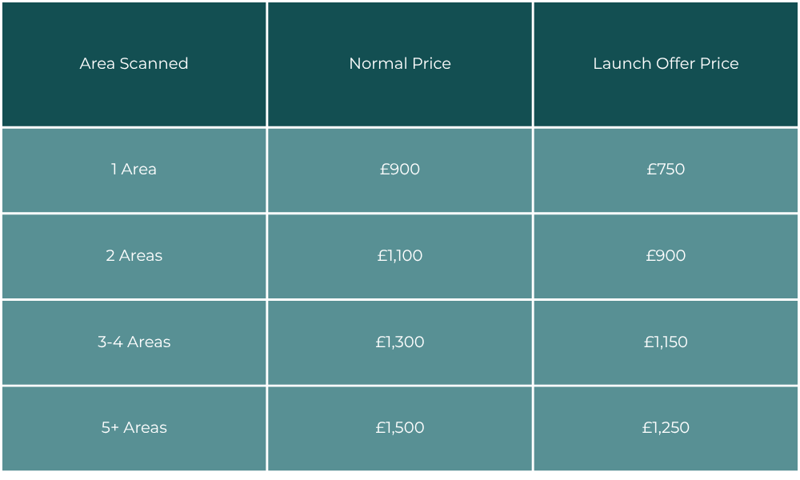This screenshot has height=480, width=800.
Task: Select the £1,150 launch offer price
Action: pyautogui.click(x=666, y=342)
